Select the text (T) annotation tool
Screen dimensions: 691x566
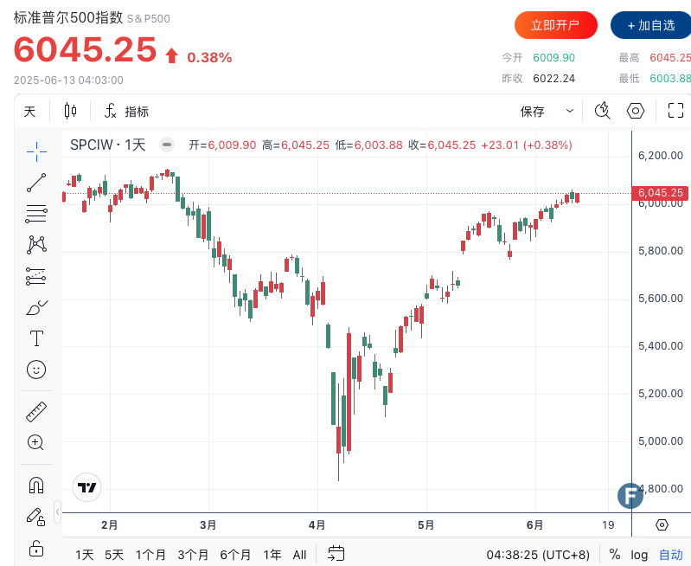pos(36,338)
